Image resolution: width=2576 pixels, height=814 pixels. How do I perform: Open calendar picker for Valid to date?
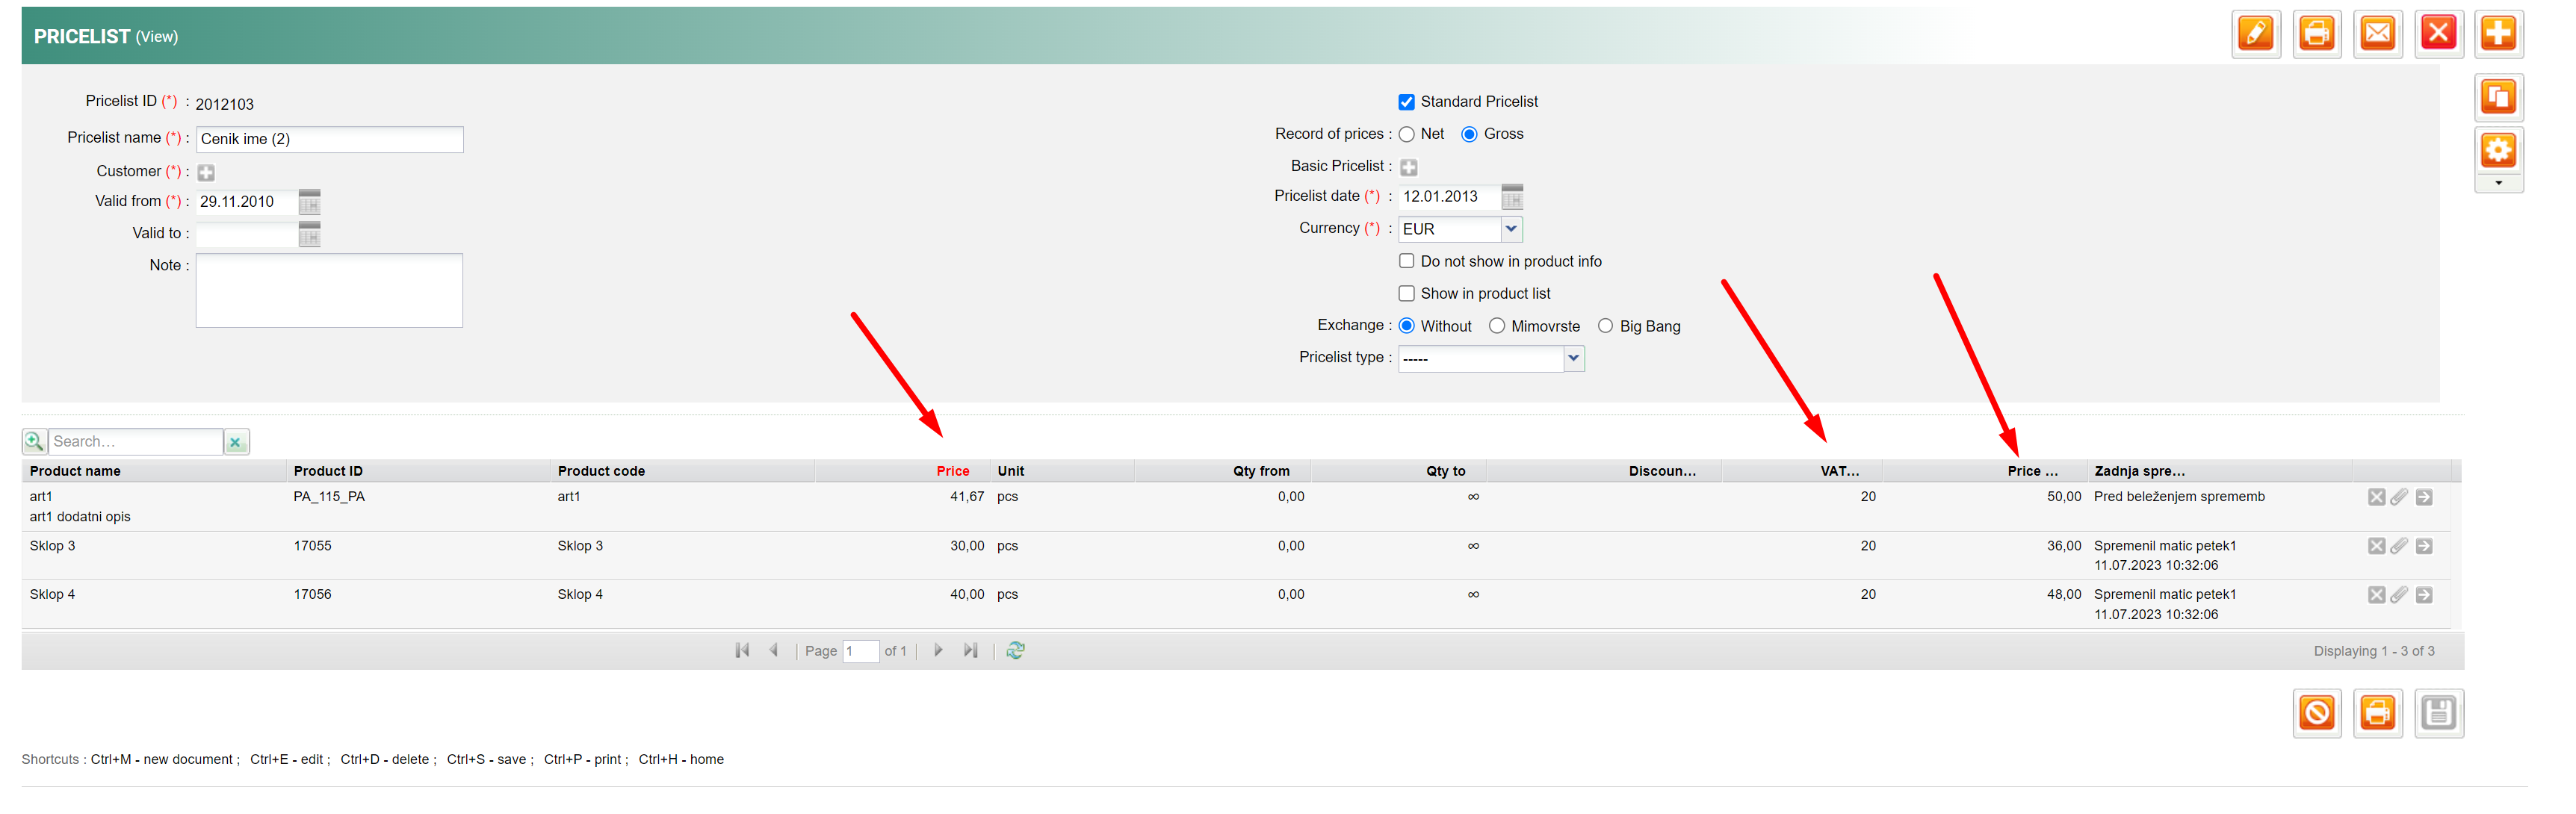[309, 234]
